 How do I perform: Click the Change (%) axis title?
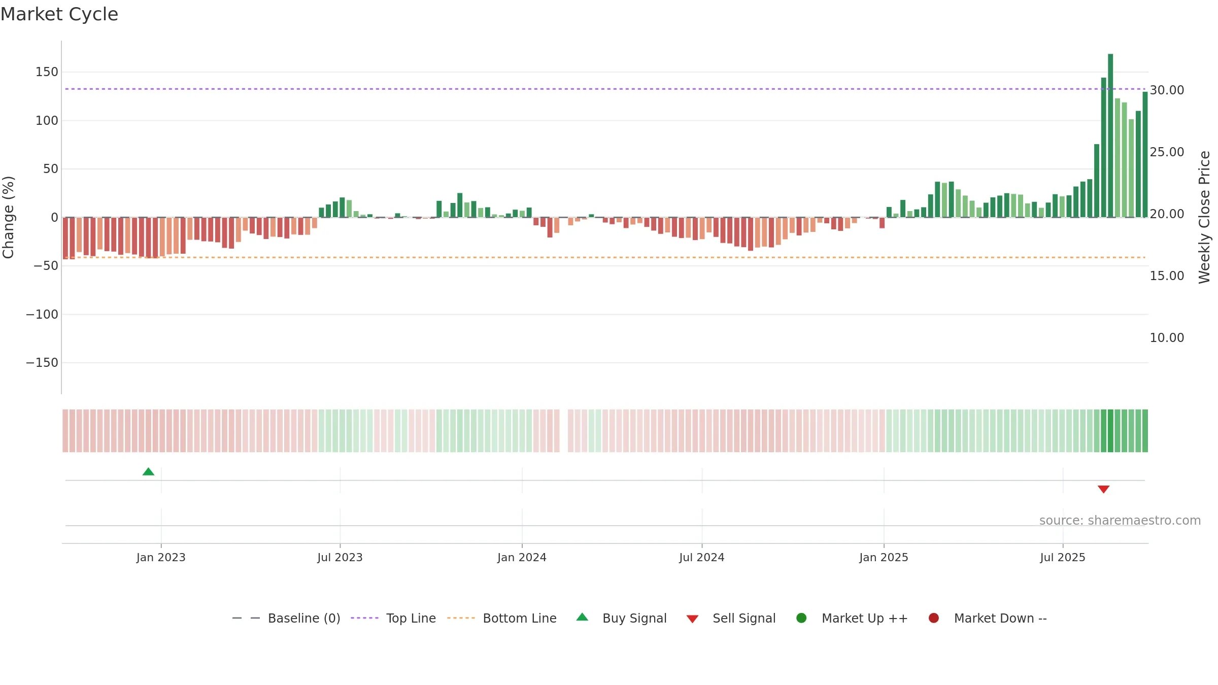pos(8,217)
